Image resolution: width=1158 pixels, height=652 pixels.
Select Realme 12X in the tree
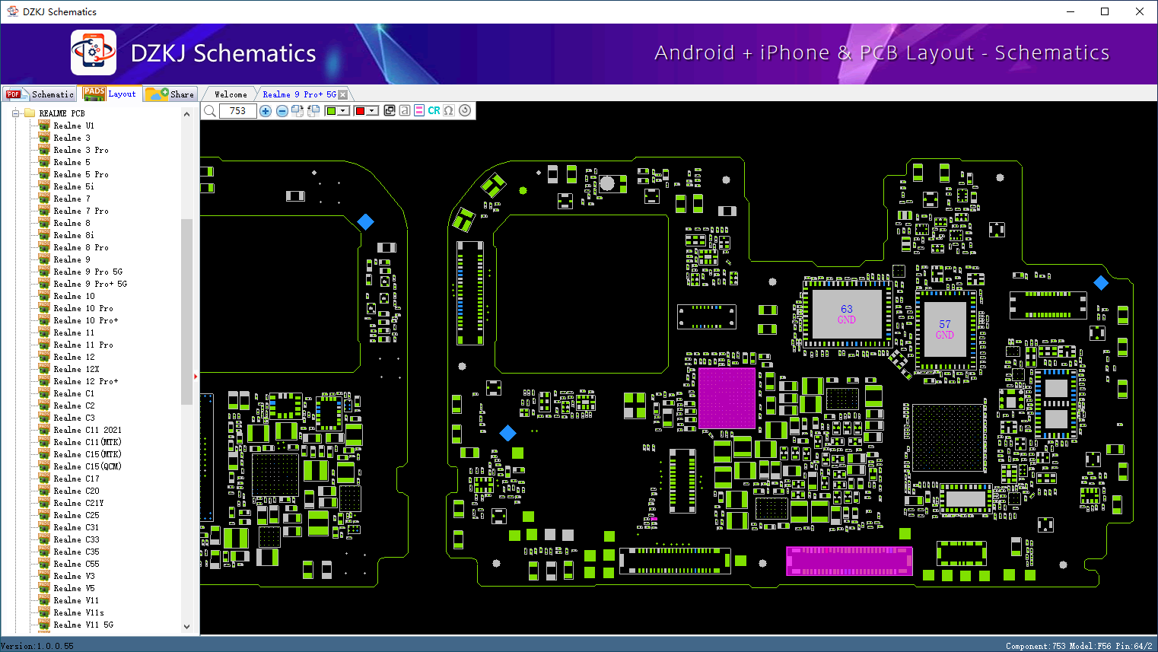(x=76, y=369)
